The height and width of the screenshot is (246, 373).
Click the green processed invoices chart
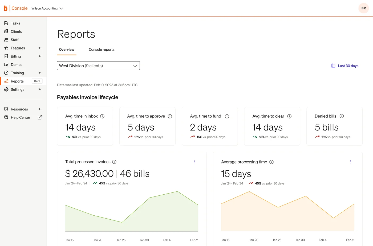click(x=132, y=211)
